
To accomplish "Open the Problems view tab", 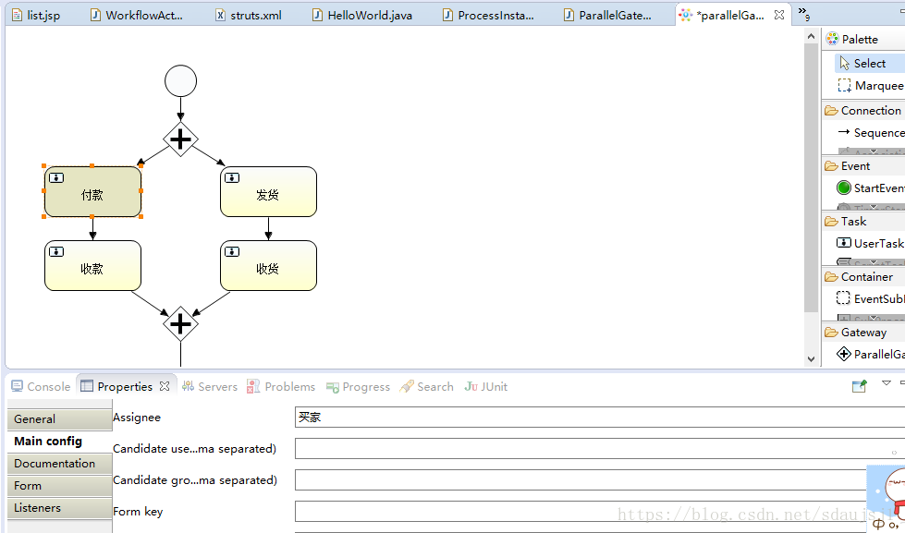I will [281, 386].
